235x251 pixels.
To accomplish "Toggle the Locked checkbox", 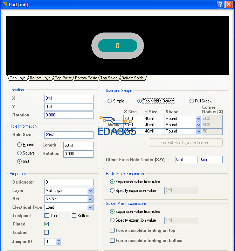I will tap(46, 232).
